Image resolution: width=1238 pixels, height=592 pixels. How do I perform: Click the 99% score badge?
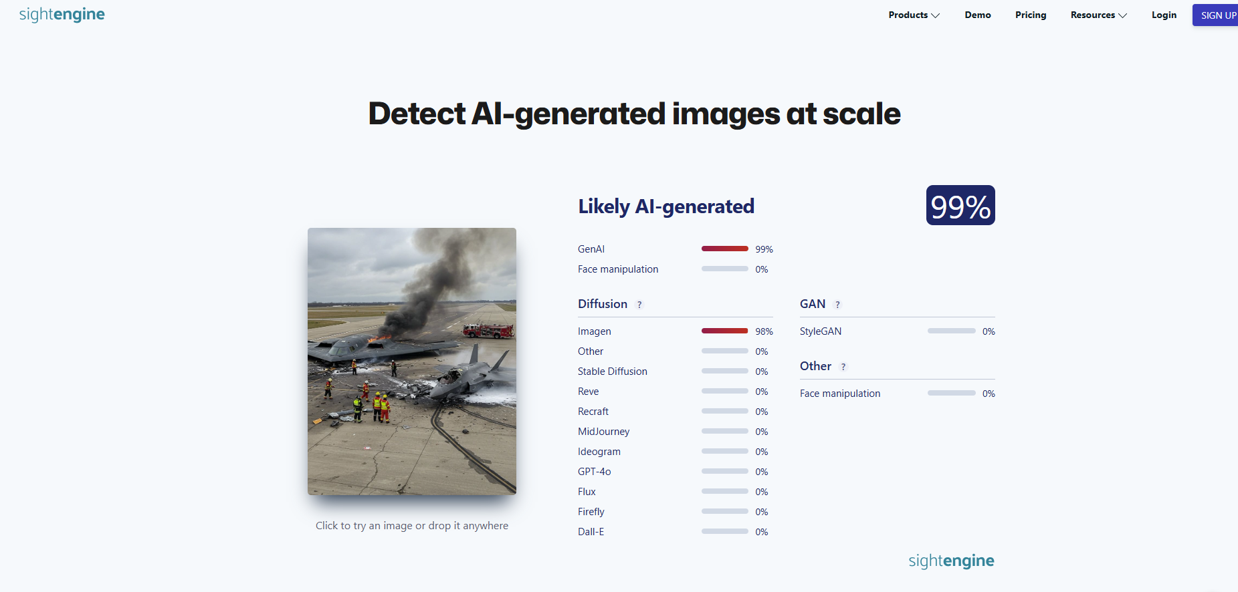coord(960,205)
